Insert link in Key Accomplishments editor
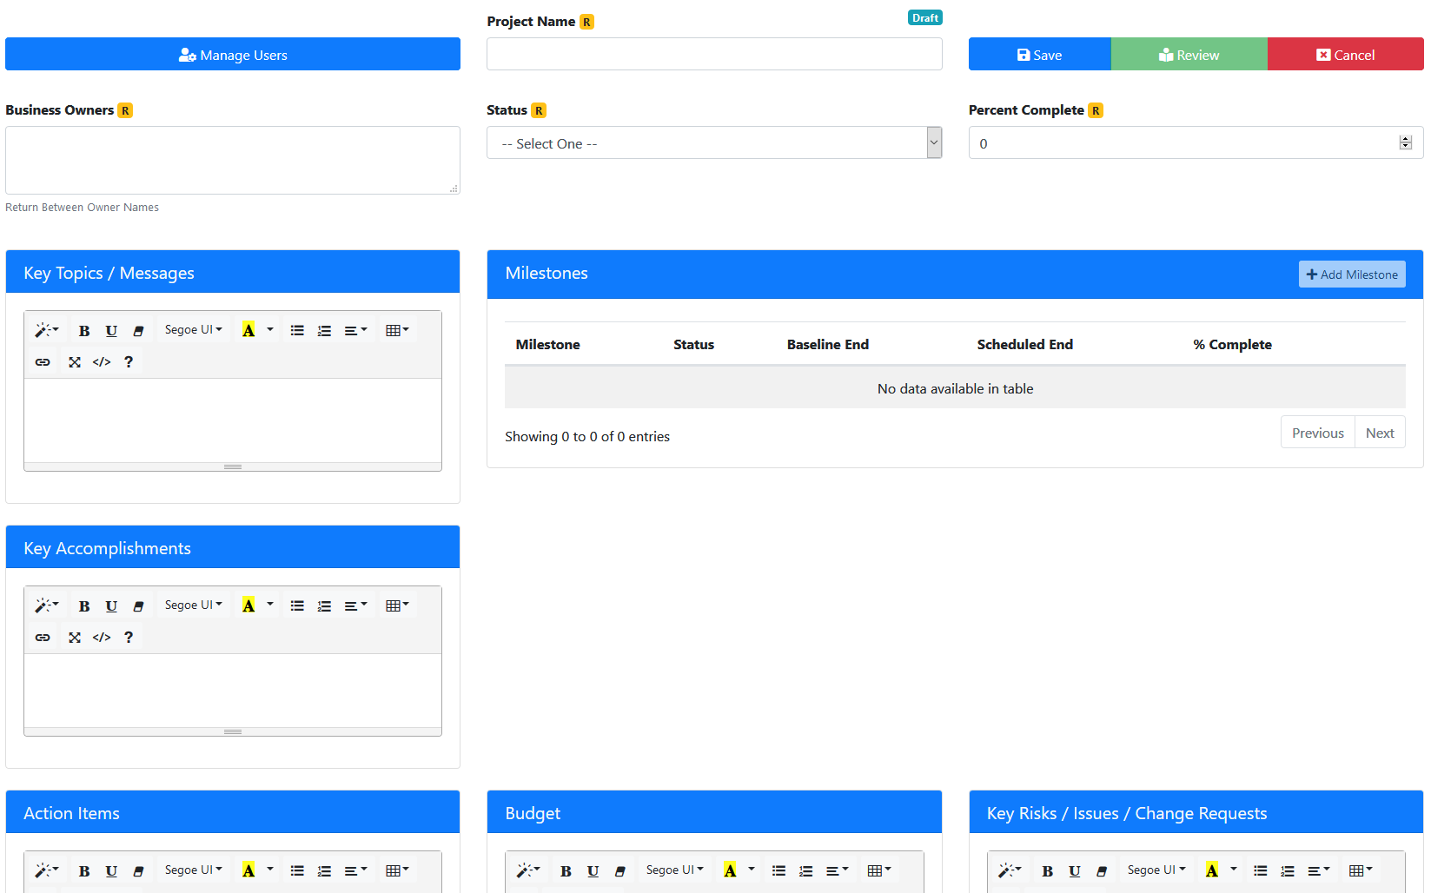 click(x=43, y=637)
